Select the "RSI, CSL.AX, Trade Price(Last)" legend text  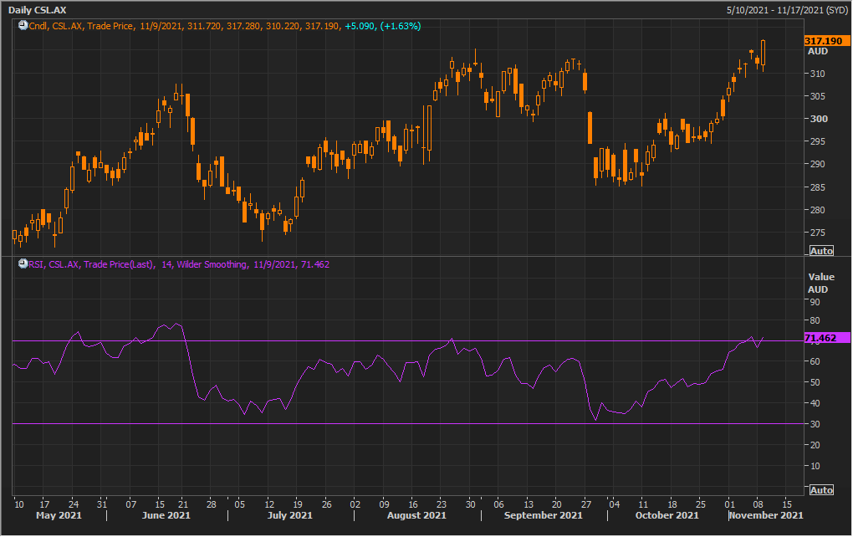91,264
